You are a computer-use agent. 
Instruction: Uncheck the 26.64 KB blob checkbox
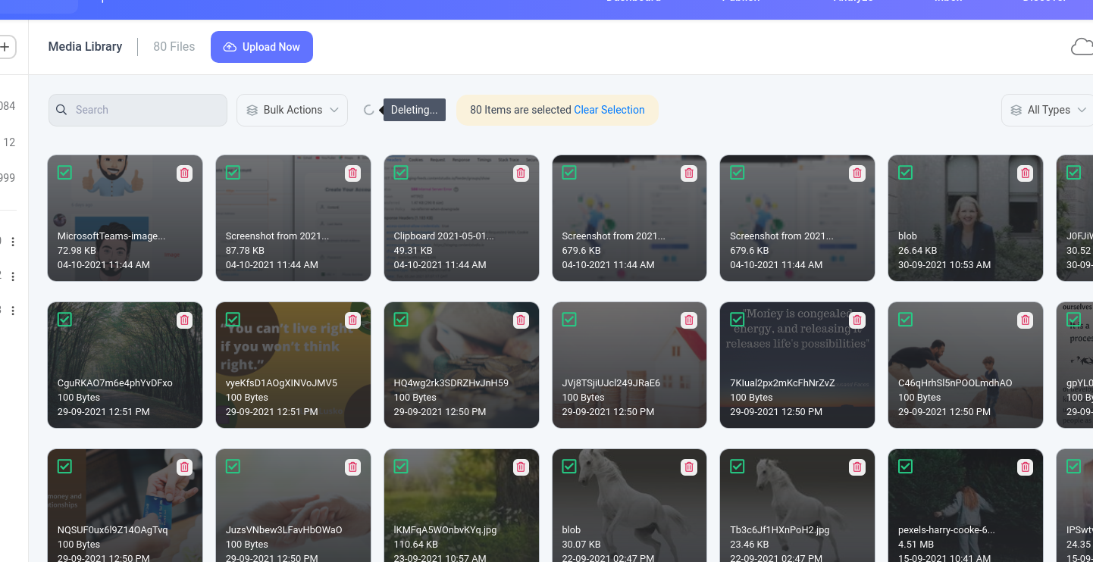coord(906,173)
